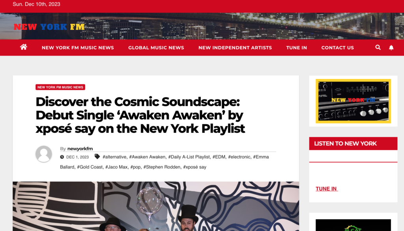This screenshot has height=231, width=404.
Task: Select Tune In from navigation bar
Action: [x=297, y=48]
